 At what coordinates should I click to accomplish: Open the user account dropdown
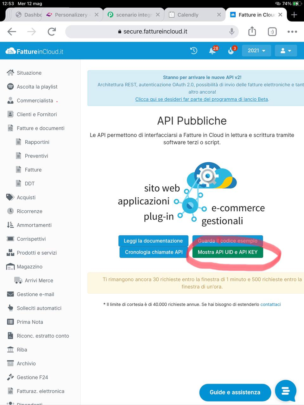tap(286, 51)
